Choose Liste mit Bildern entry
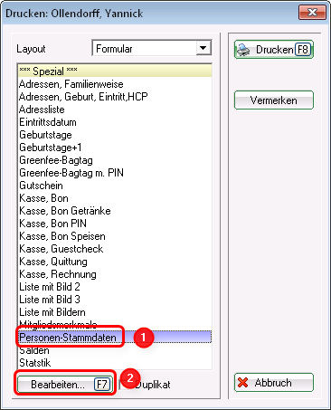The image size is (331, 410). point(115,312)
